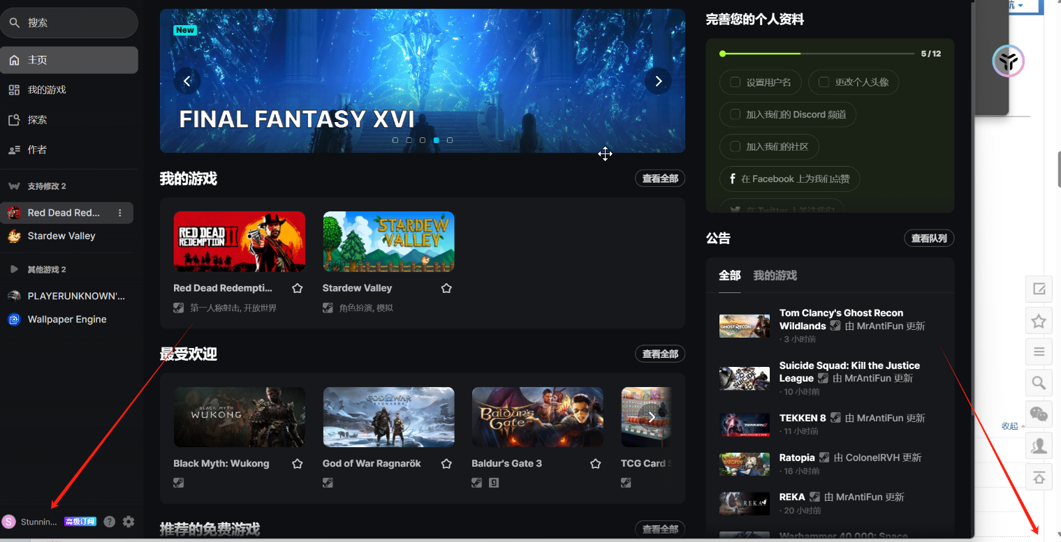Open the TEKKEN 8 announcement
Image resolution: width=1061 pixels, height=542 pixels.
tap(830, 424)
